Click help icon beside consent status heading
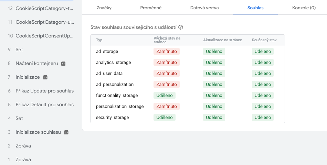The height and width of the screenshot is (165, 327). pos(181,27)
